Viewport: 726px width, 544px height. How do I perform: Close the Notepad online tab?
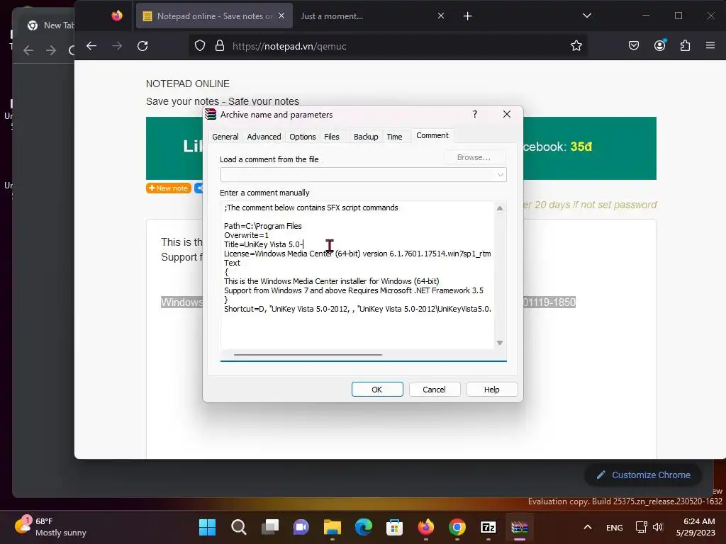click(x=281, y=16)
